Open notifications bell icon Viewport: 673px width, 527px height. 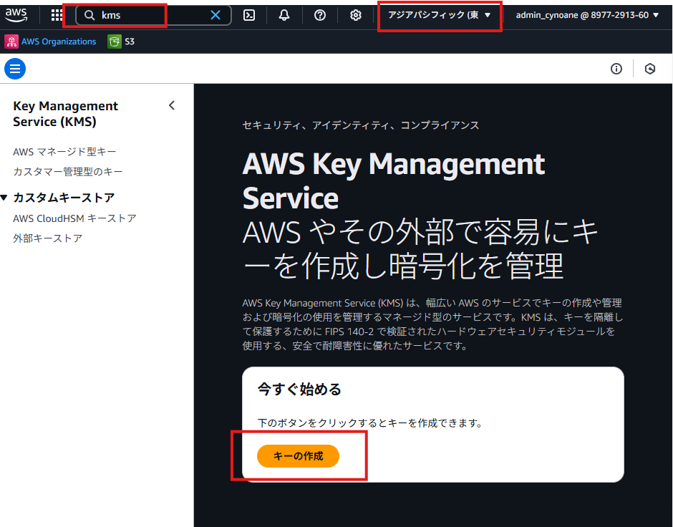pos(284,16)
